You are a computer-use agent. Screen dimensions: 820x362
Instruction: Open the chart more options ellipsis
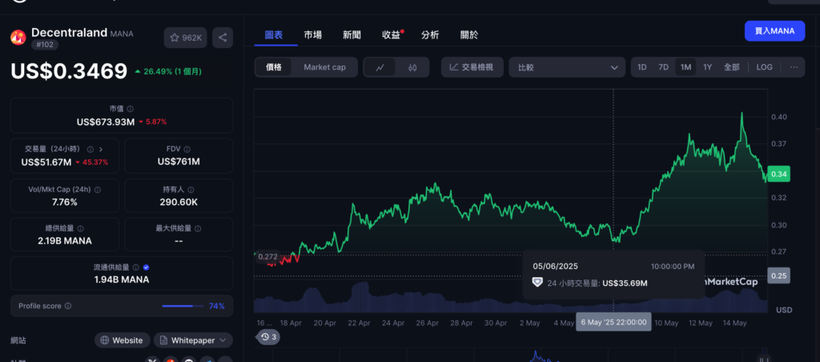[794, 67]
